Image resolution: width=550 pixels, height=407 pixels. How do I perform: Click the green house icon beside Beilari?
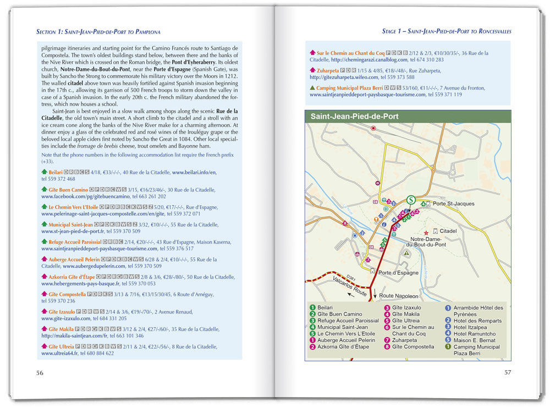[45, 172]
